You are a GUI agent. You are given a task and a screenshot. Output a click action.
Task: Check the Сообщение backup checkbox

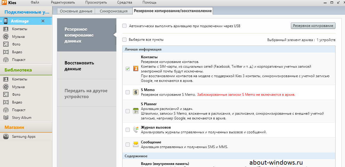(x=128, y=144)
